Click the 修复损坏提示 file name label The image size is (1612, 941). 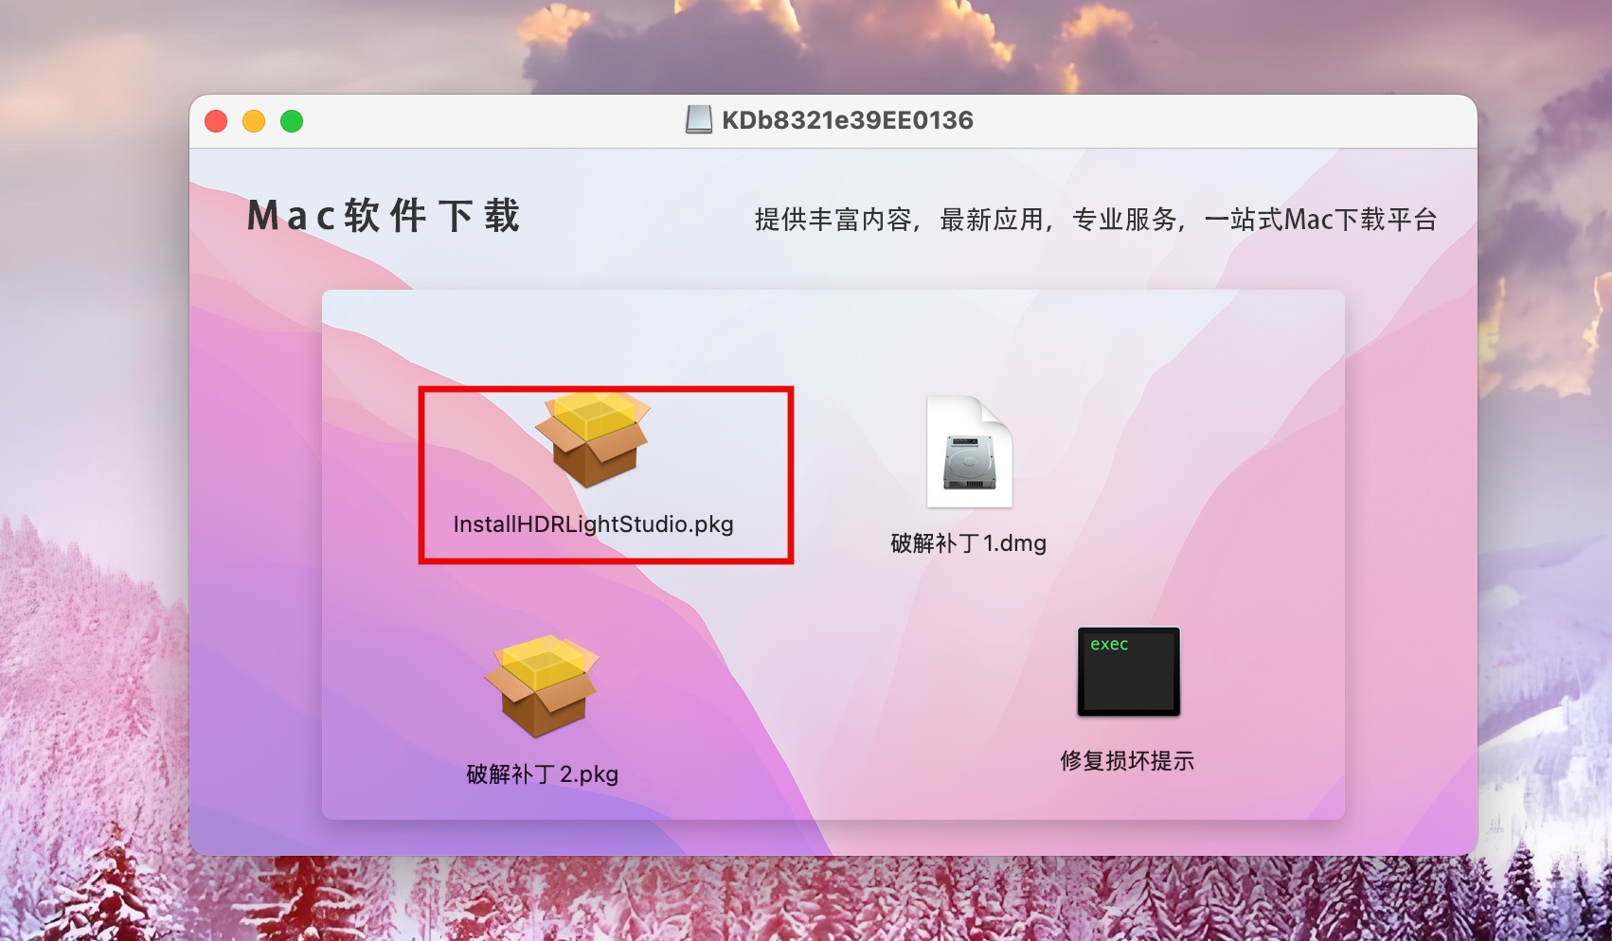pos(1127,761)
